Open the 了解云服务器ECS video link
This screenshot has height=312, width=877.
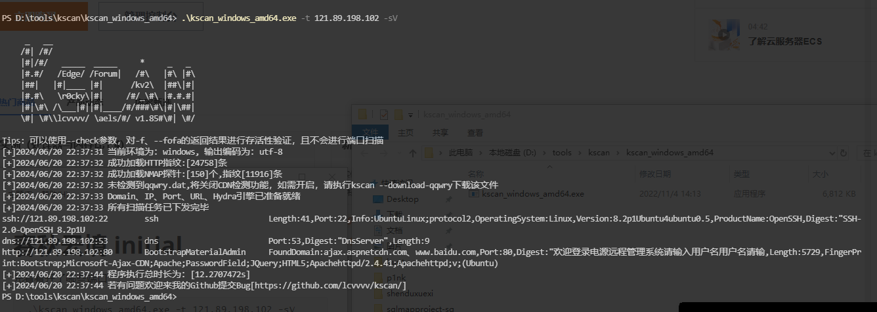point(784,41)
